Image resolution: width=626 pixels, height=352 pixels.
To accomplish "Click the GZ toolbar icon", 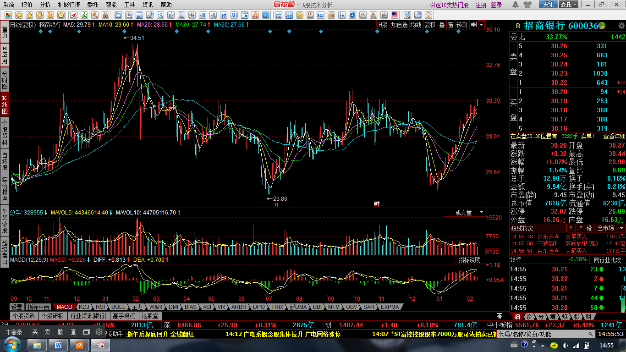I will (x=321, y=15).
